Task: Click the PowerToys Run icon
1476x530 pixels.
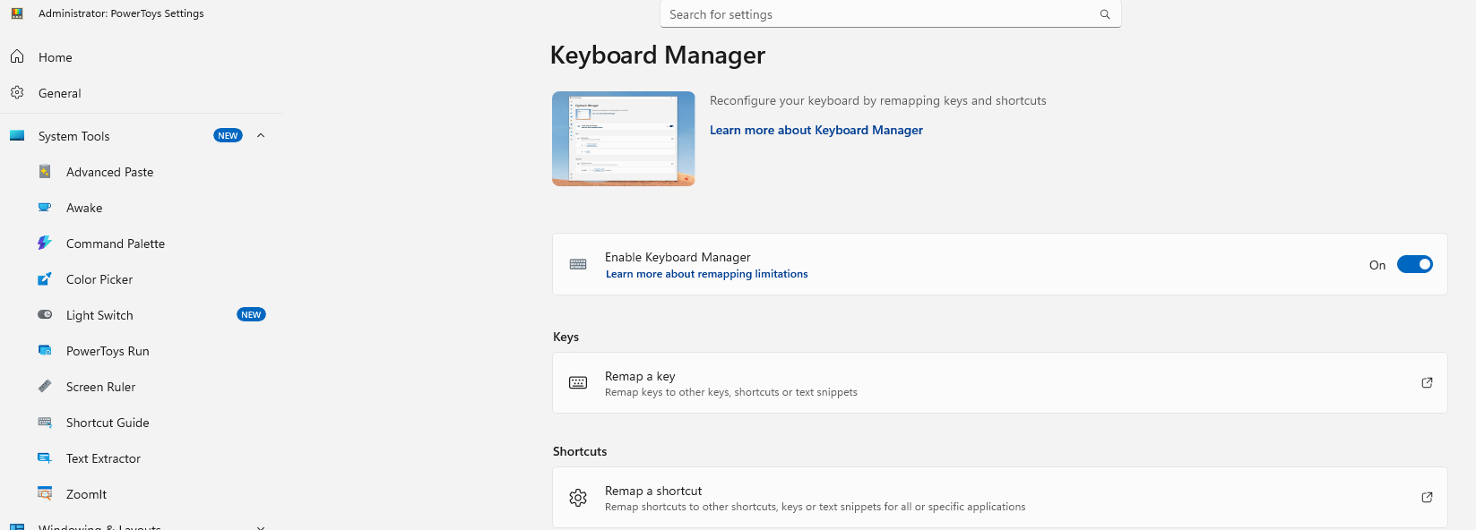Action: click(x=45, y=351)
